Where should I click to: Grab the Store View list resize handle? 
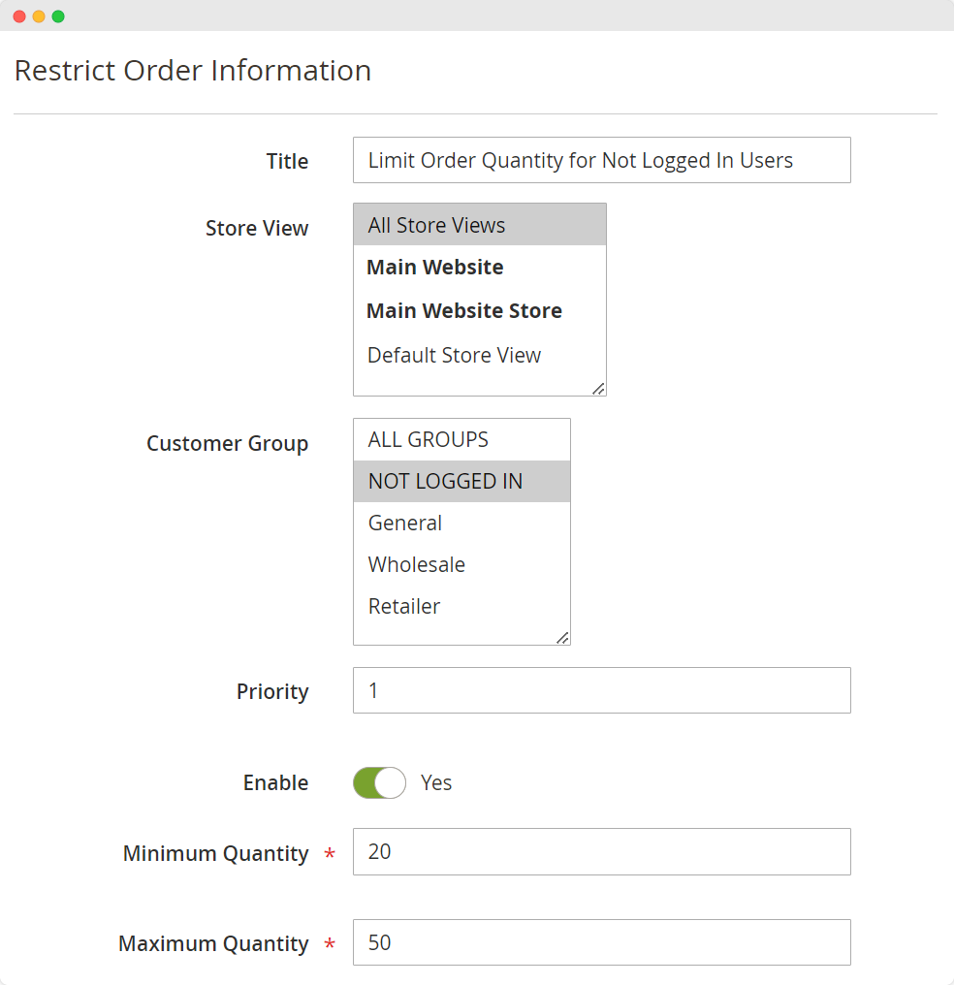[x=598, y=389]
